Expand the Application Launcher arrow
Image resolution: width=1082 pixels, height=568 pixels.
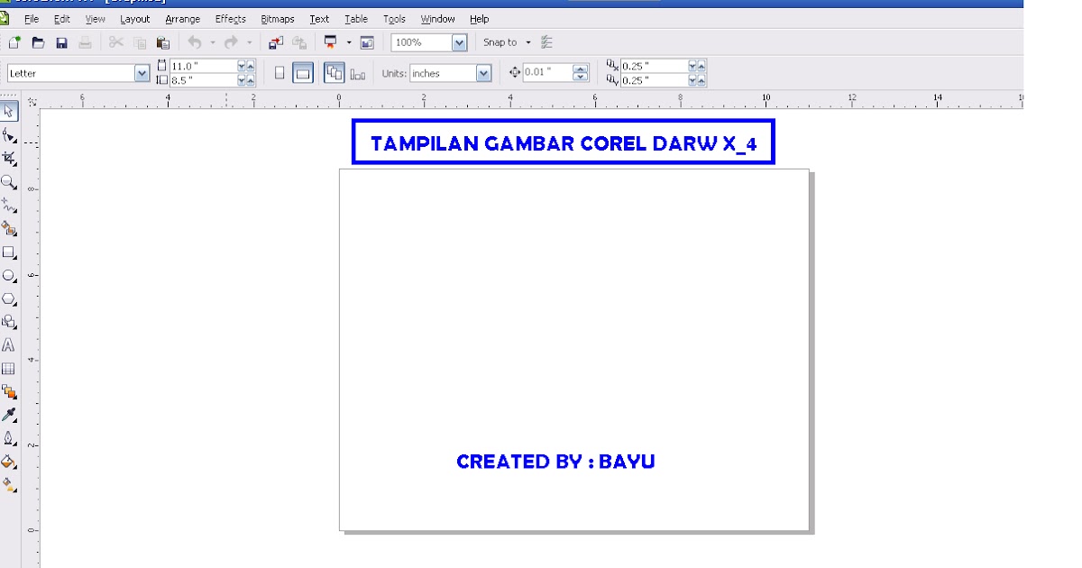(349, 42)
